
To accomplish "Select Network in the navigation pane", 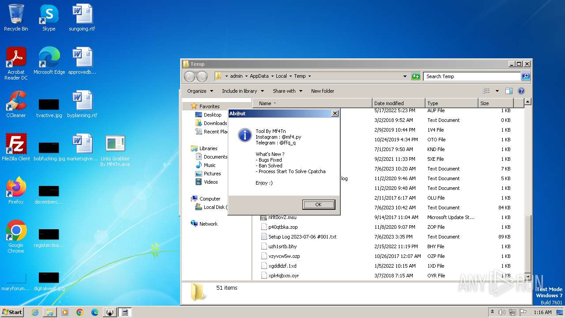I will (208, 224).
